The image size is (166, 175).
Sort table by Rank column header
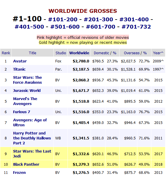click(6, 53)
